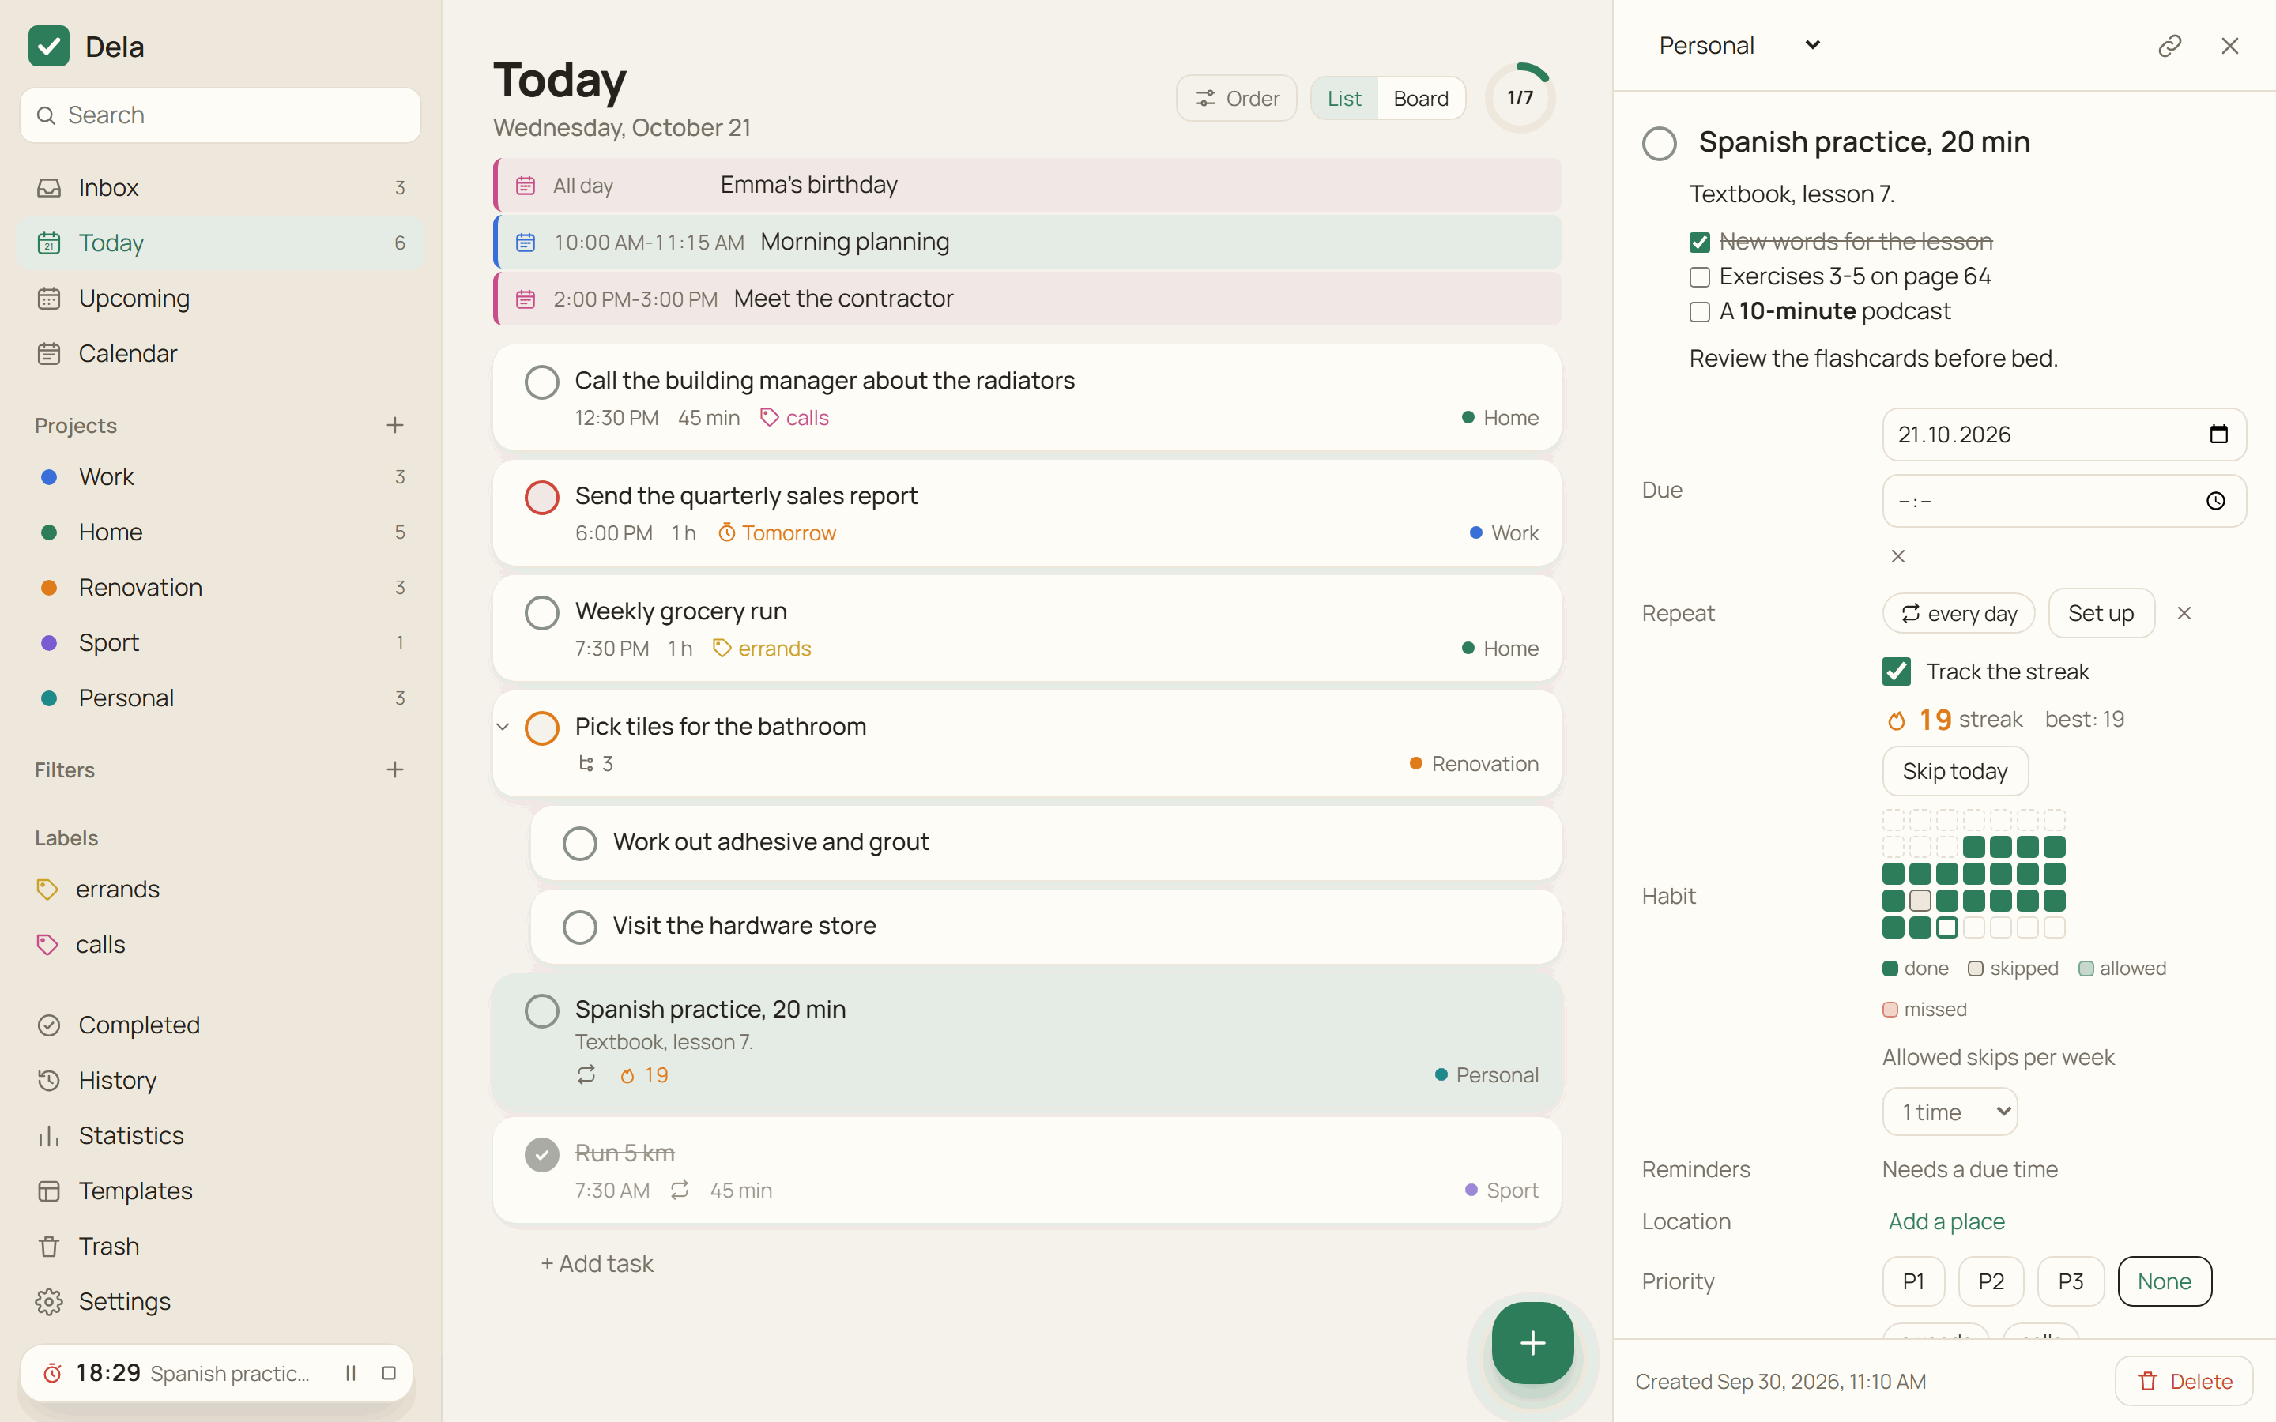Clear the due date with small X
The height and width of the screenshot is (1422, 2276).
[x=1898, y=556]
